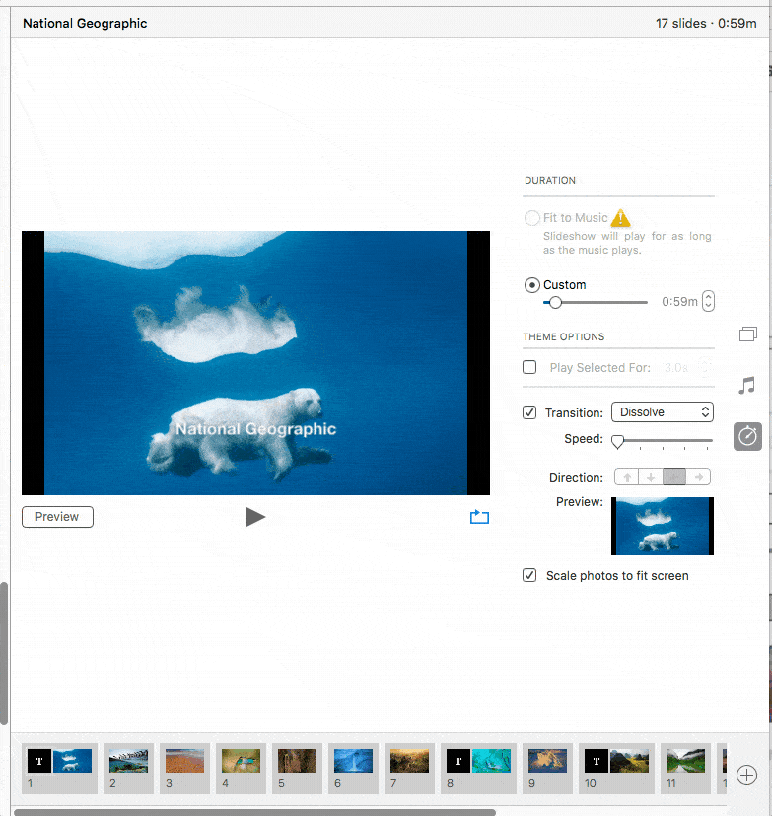Viewport: 772px width, 816px height.
Task: Select slide 8 turquoise thumbnail
Action: click(491, 761)
